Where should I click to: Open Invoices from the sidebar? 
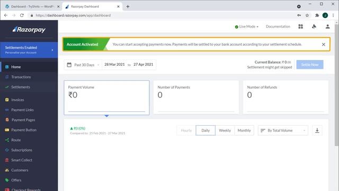(29, 100)
